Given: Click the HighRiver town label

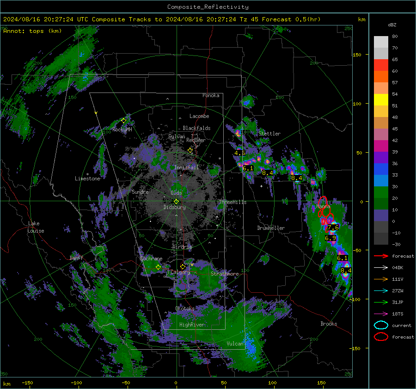Looking at the screenshot, I should click(x=192, y=325).
